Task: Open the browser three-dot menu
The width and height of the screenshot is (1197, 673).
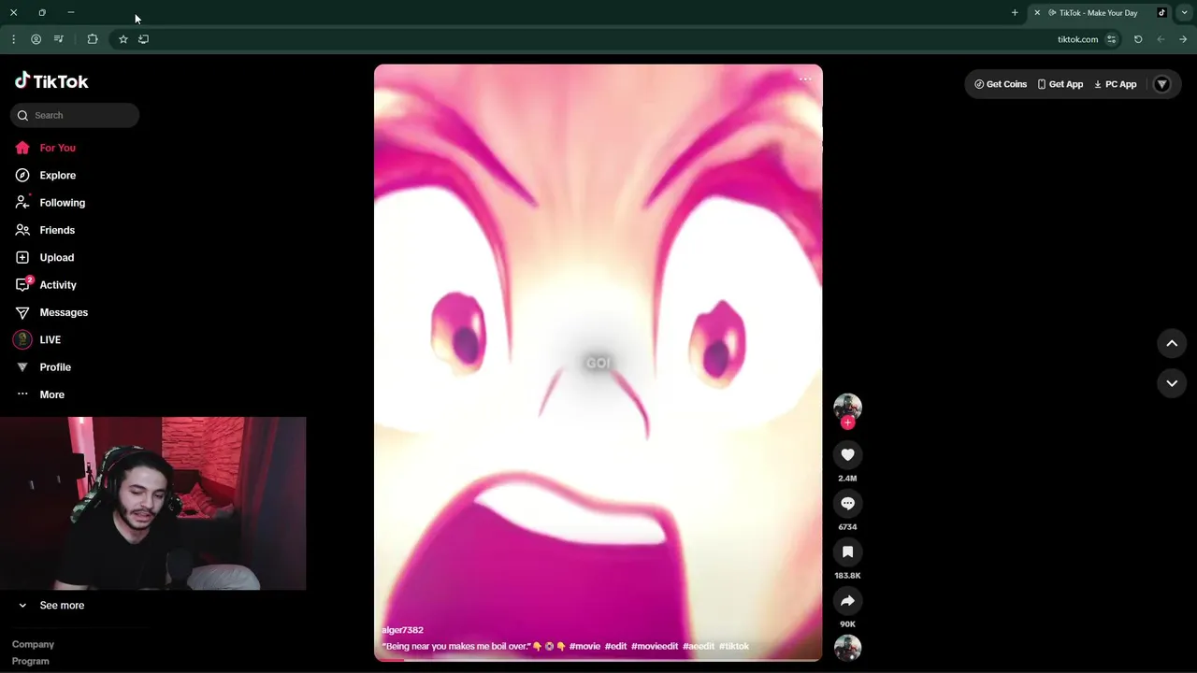Action: click(x=13, y=39)
